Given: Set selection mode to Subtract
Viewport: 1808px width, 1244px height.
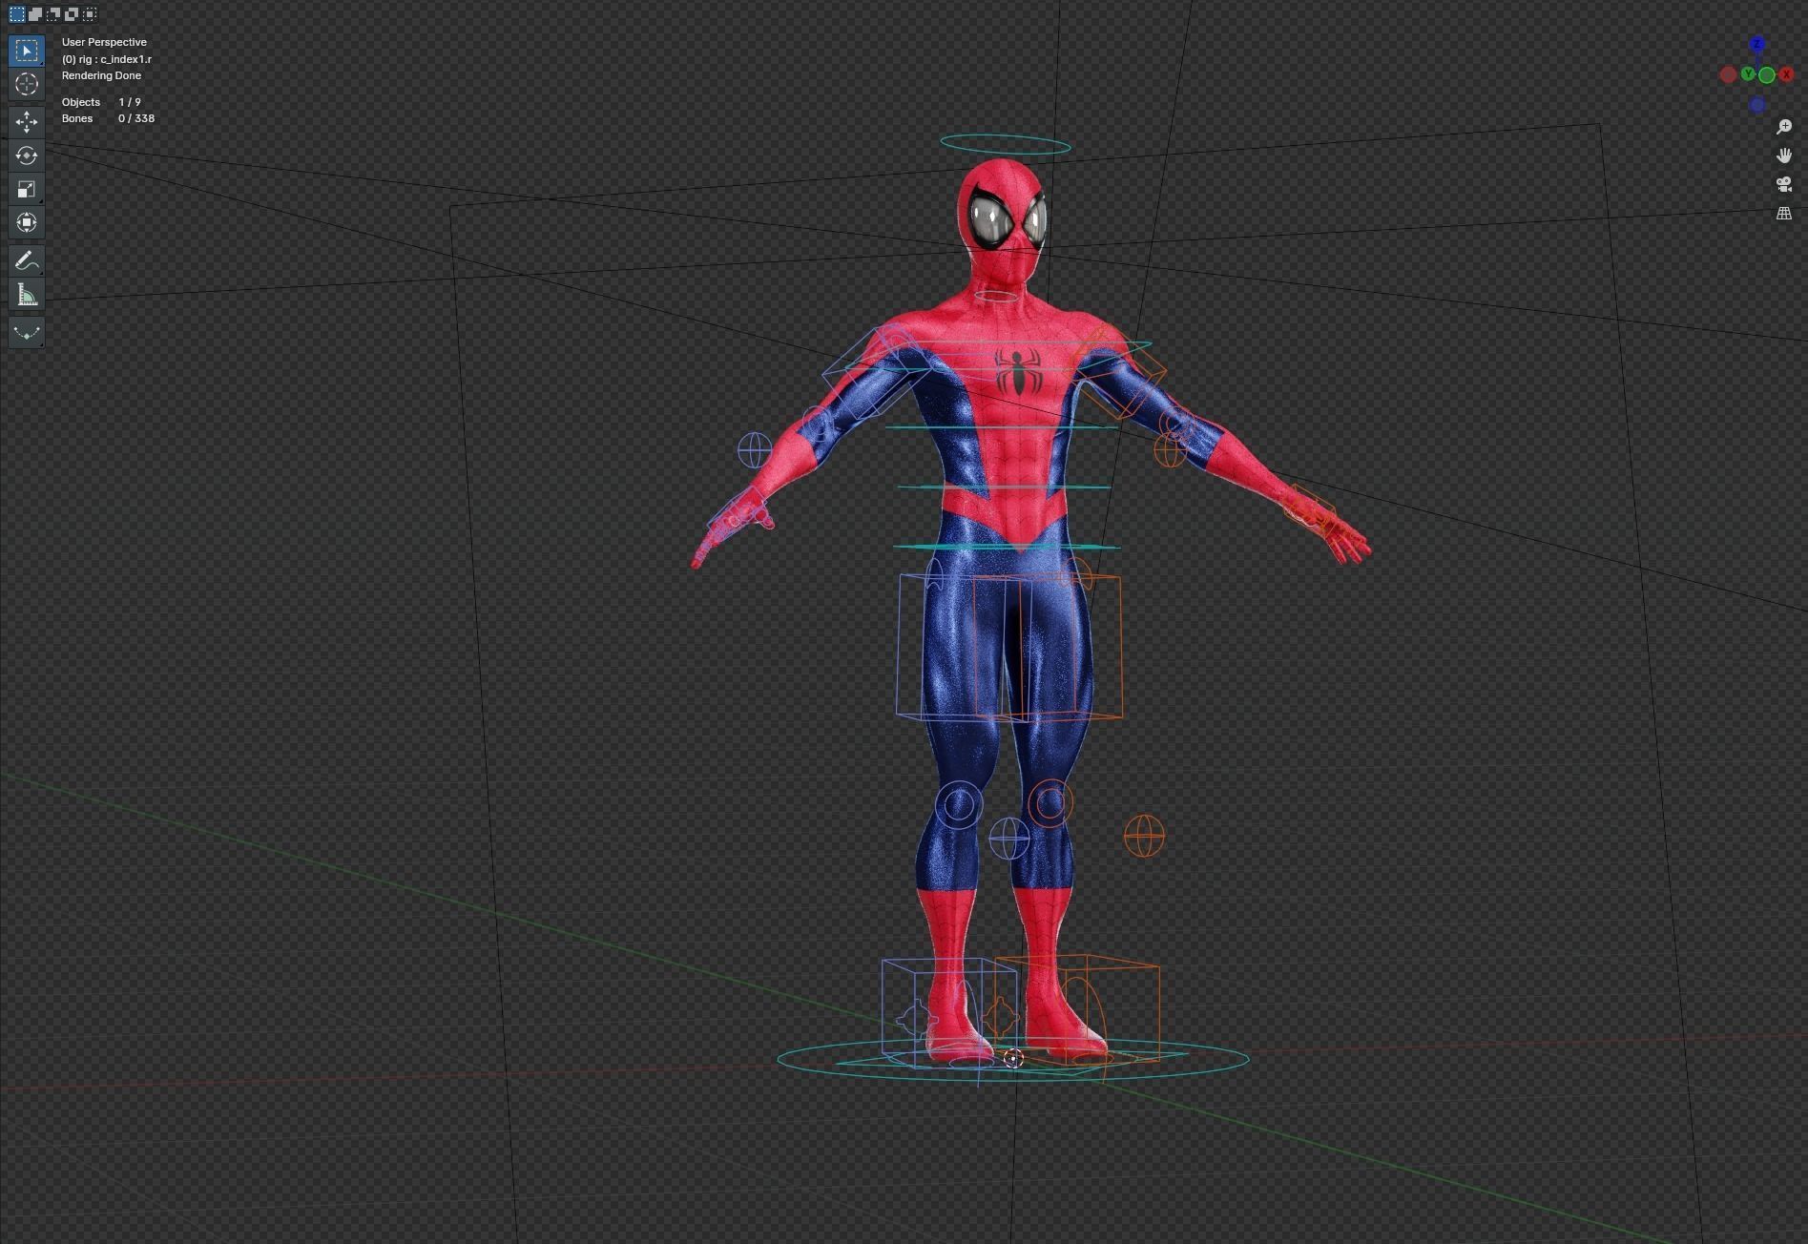Looking at the screenshot, I should [x=53, y=14].
